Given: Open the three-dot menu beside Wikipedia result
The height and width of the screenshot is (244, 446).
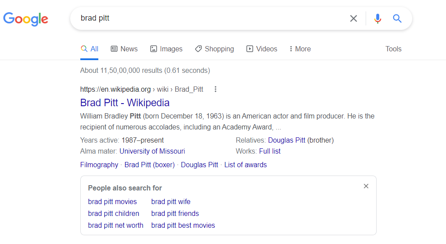Looking at the screenshot, I should click(216, 89).
